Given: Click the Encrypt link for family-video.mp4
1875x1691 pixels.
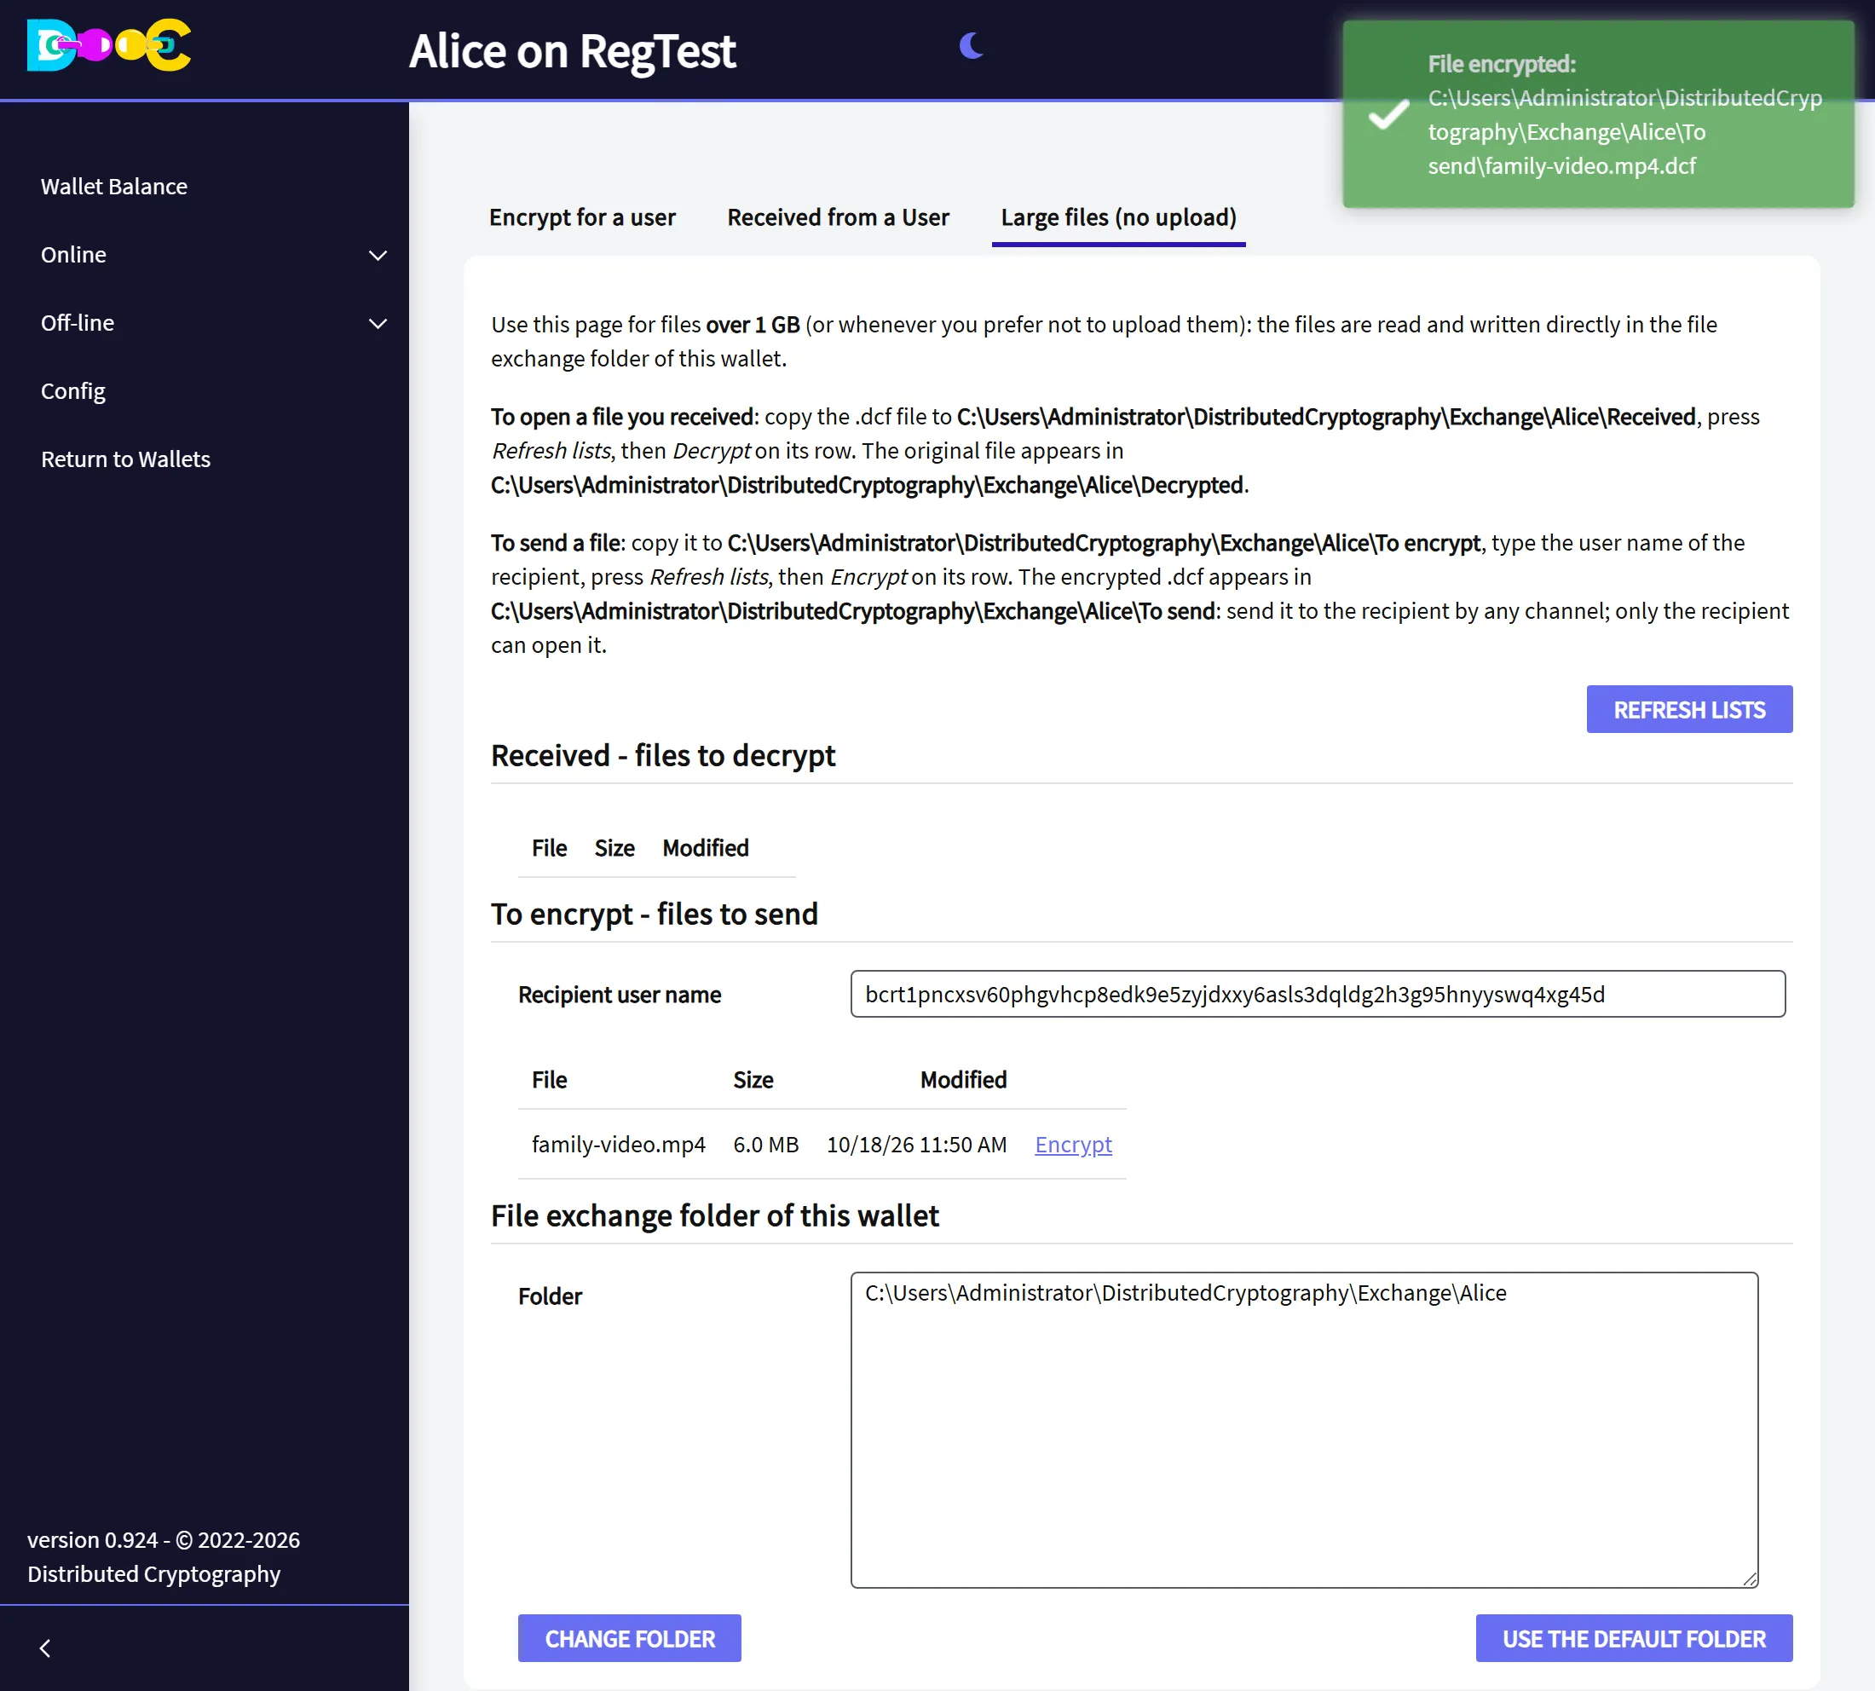Looking at the screenshot, I should [1073, 1144].
